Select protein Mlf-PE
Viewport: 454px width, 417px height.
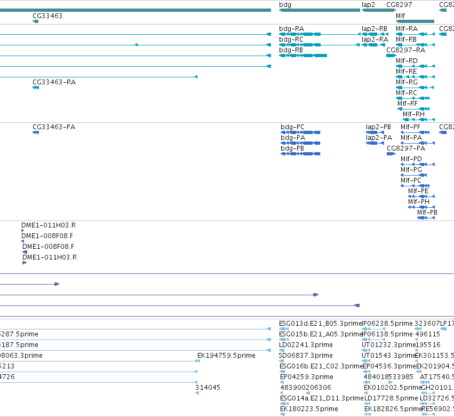click(x=421, y=196)
